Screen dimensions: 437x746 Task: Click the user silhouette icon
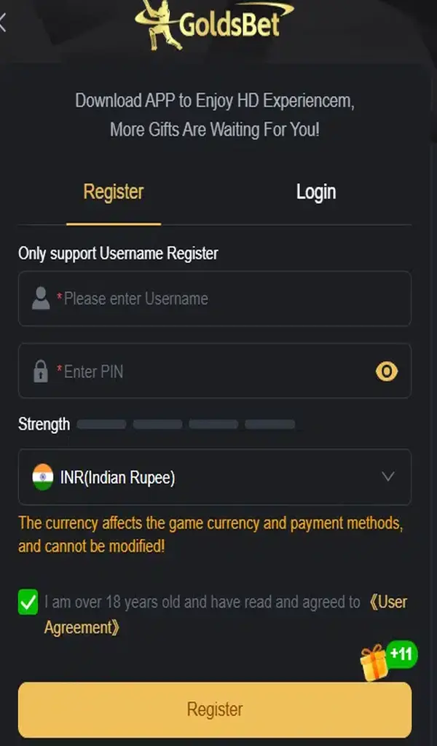pyautogui.click(x=41, y=299)
